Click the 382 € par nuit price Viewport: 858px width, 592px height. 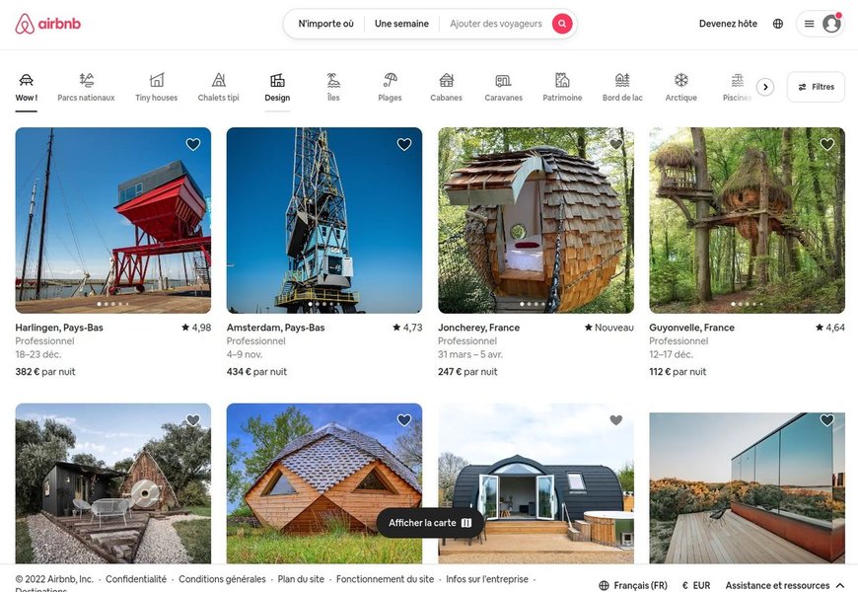pyautogui.click(x=45, y=371)
